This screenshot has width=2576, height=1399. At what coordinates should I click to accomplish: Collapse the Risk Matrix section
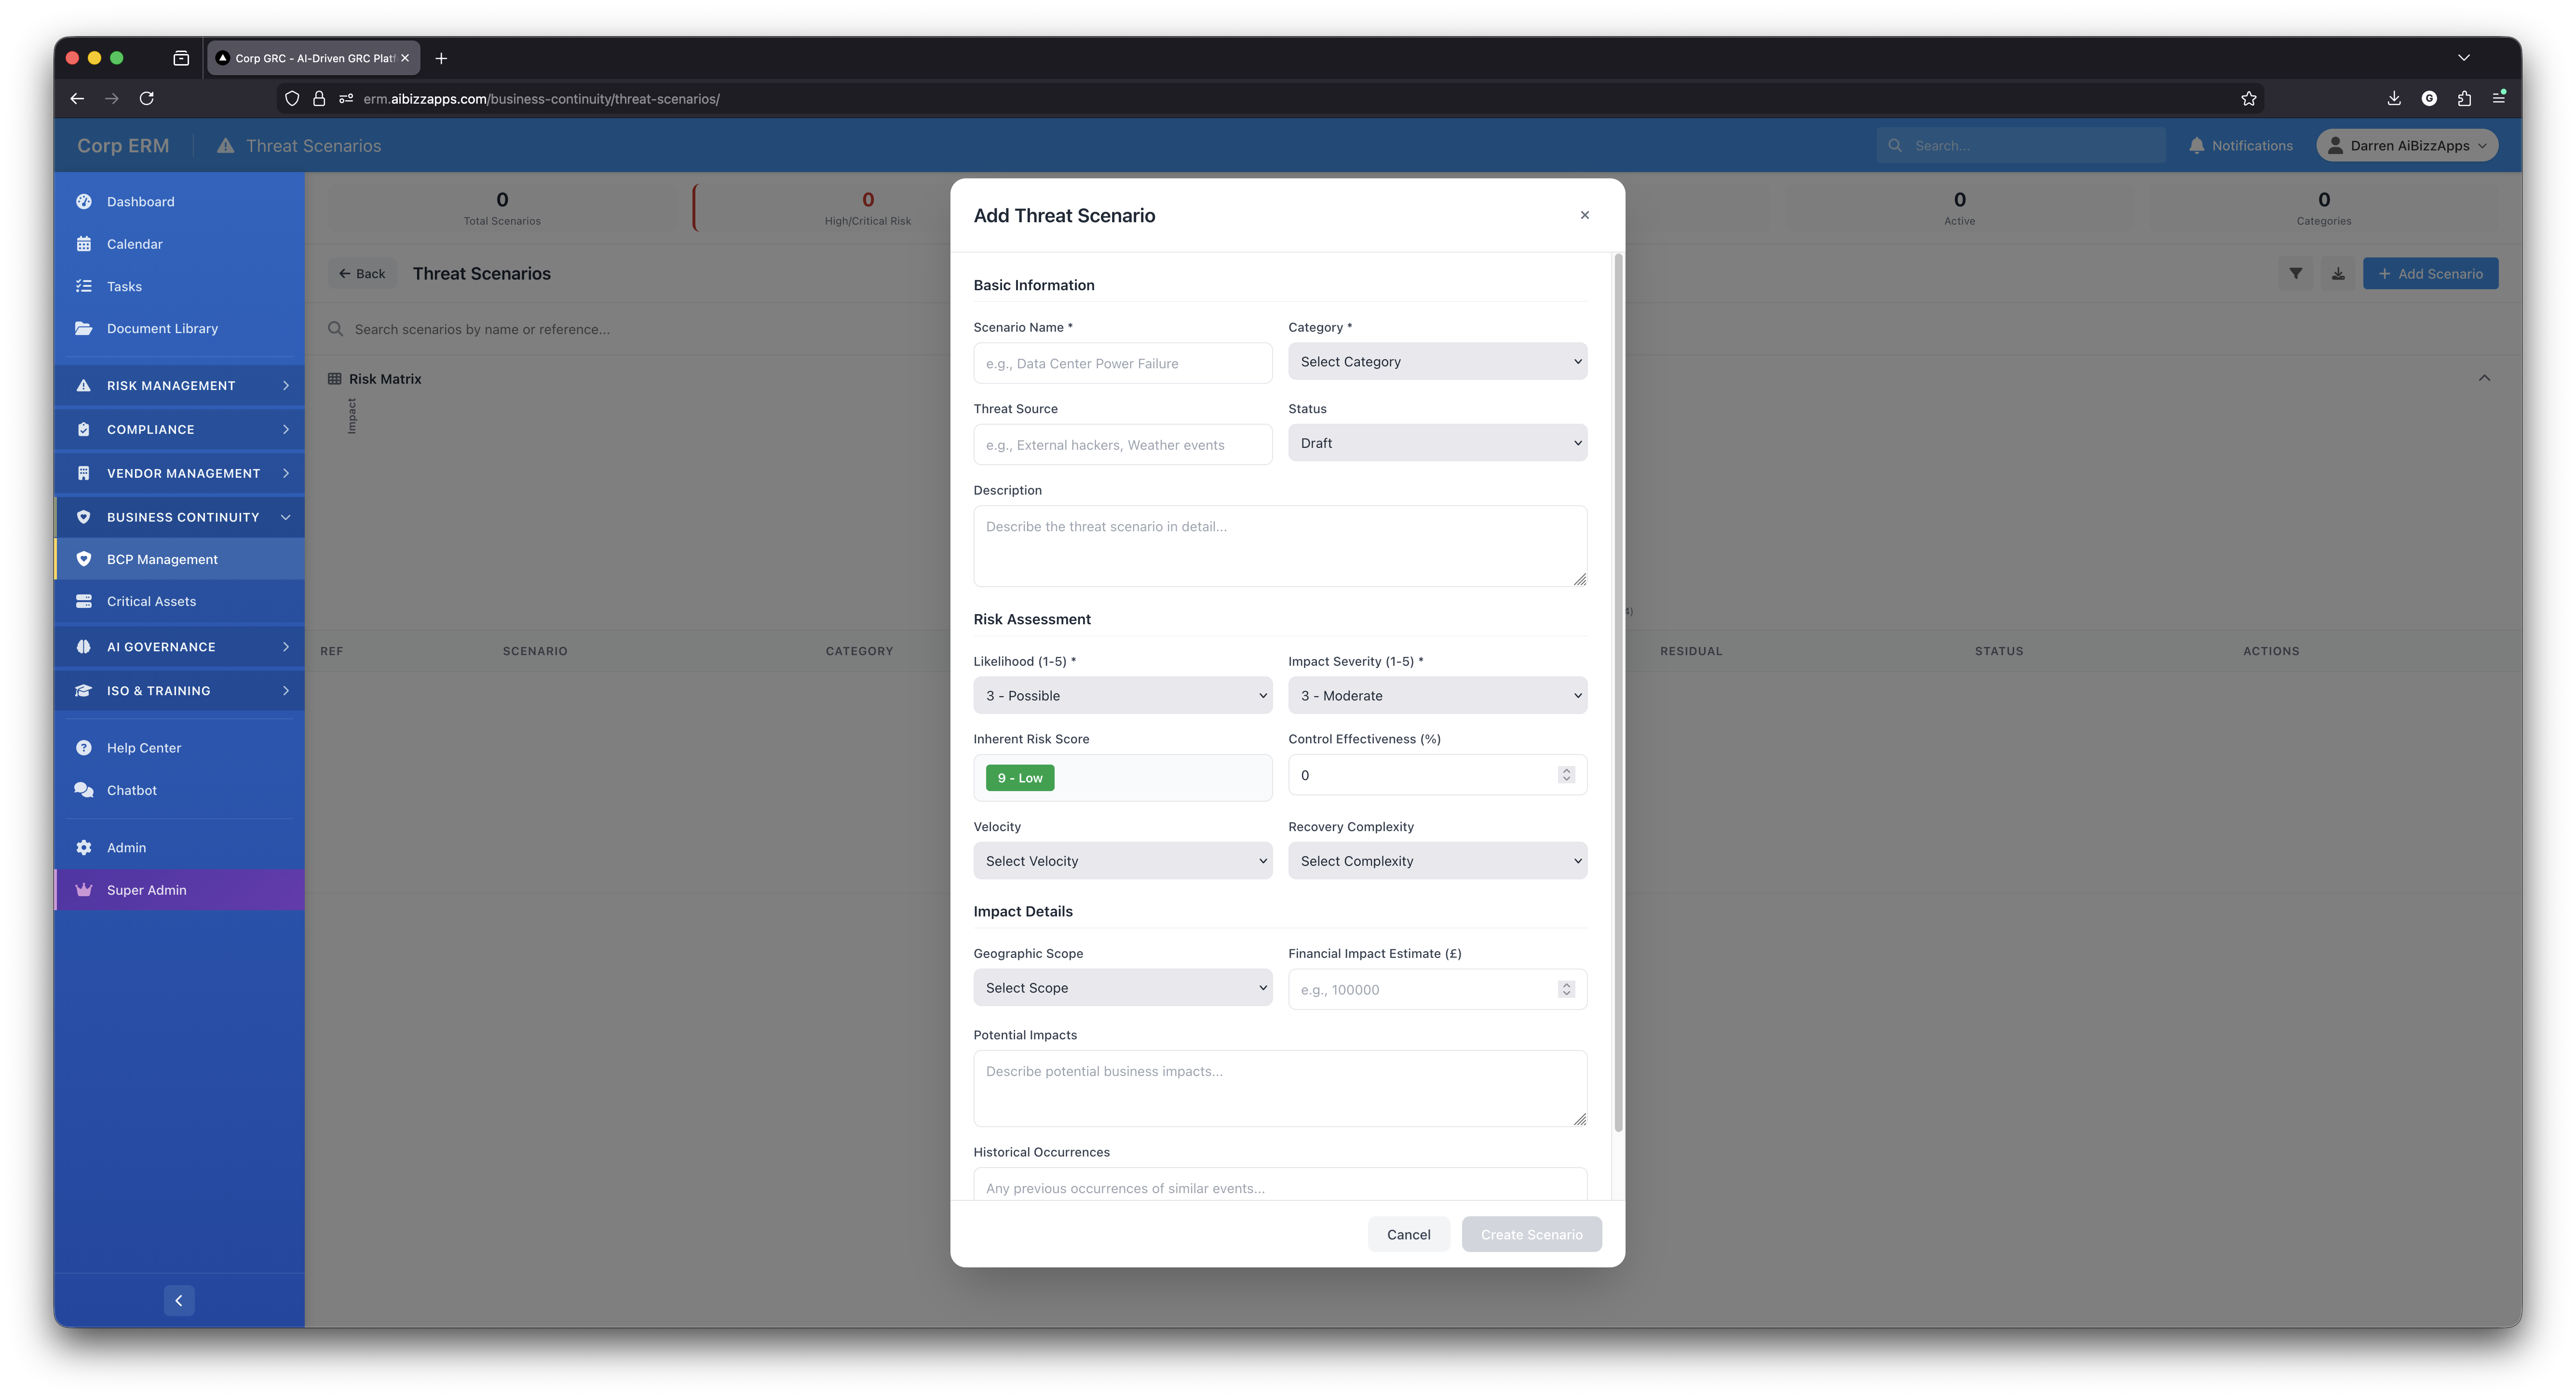pyautogui.click(x=2484, y=378)
